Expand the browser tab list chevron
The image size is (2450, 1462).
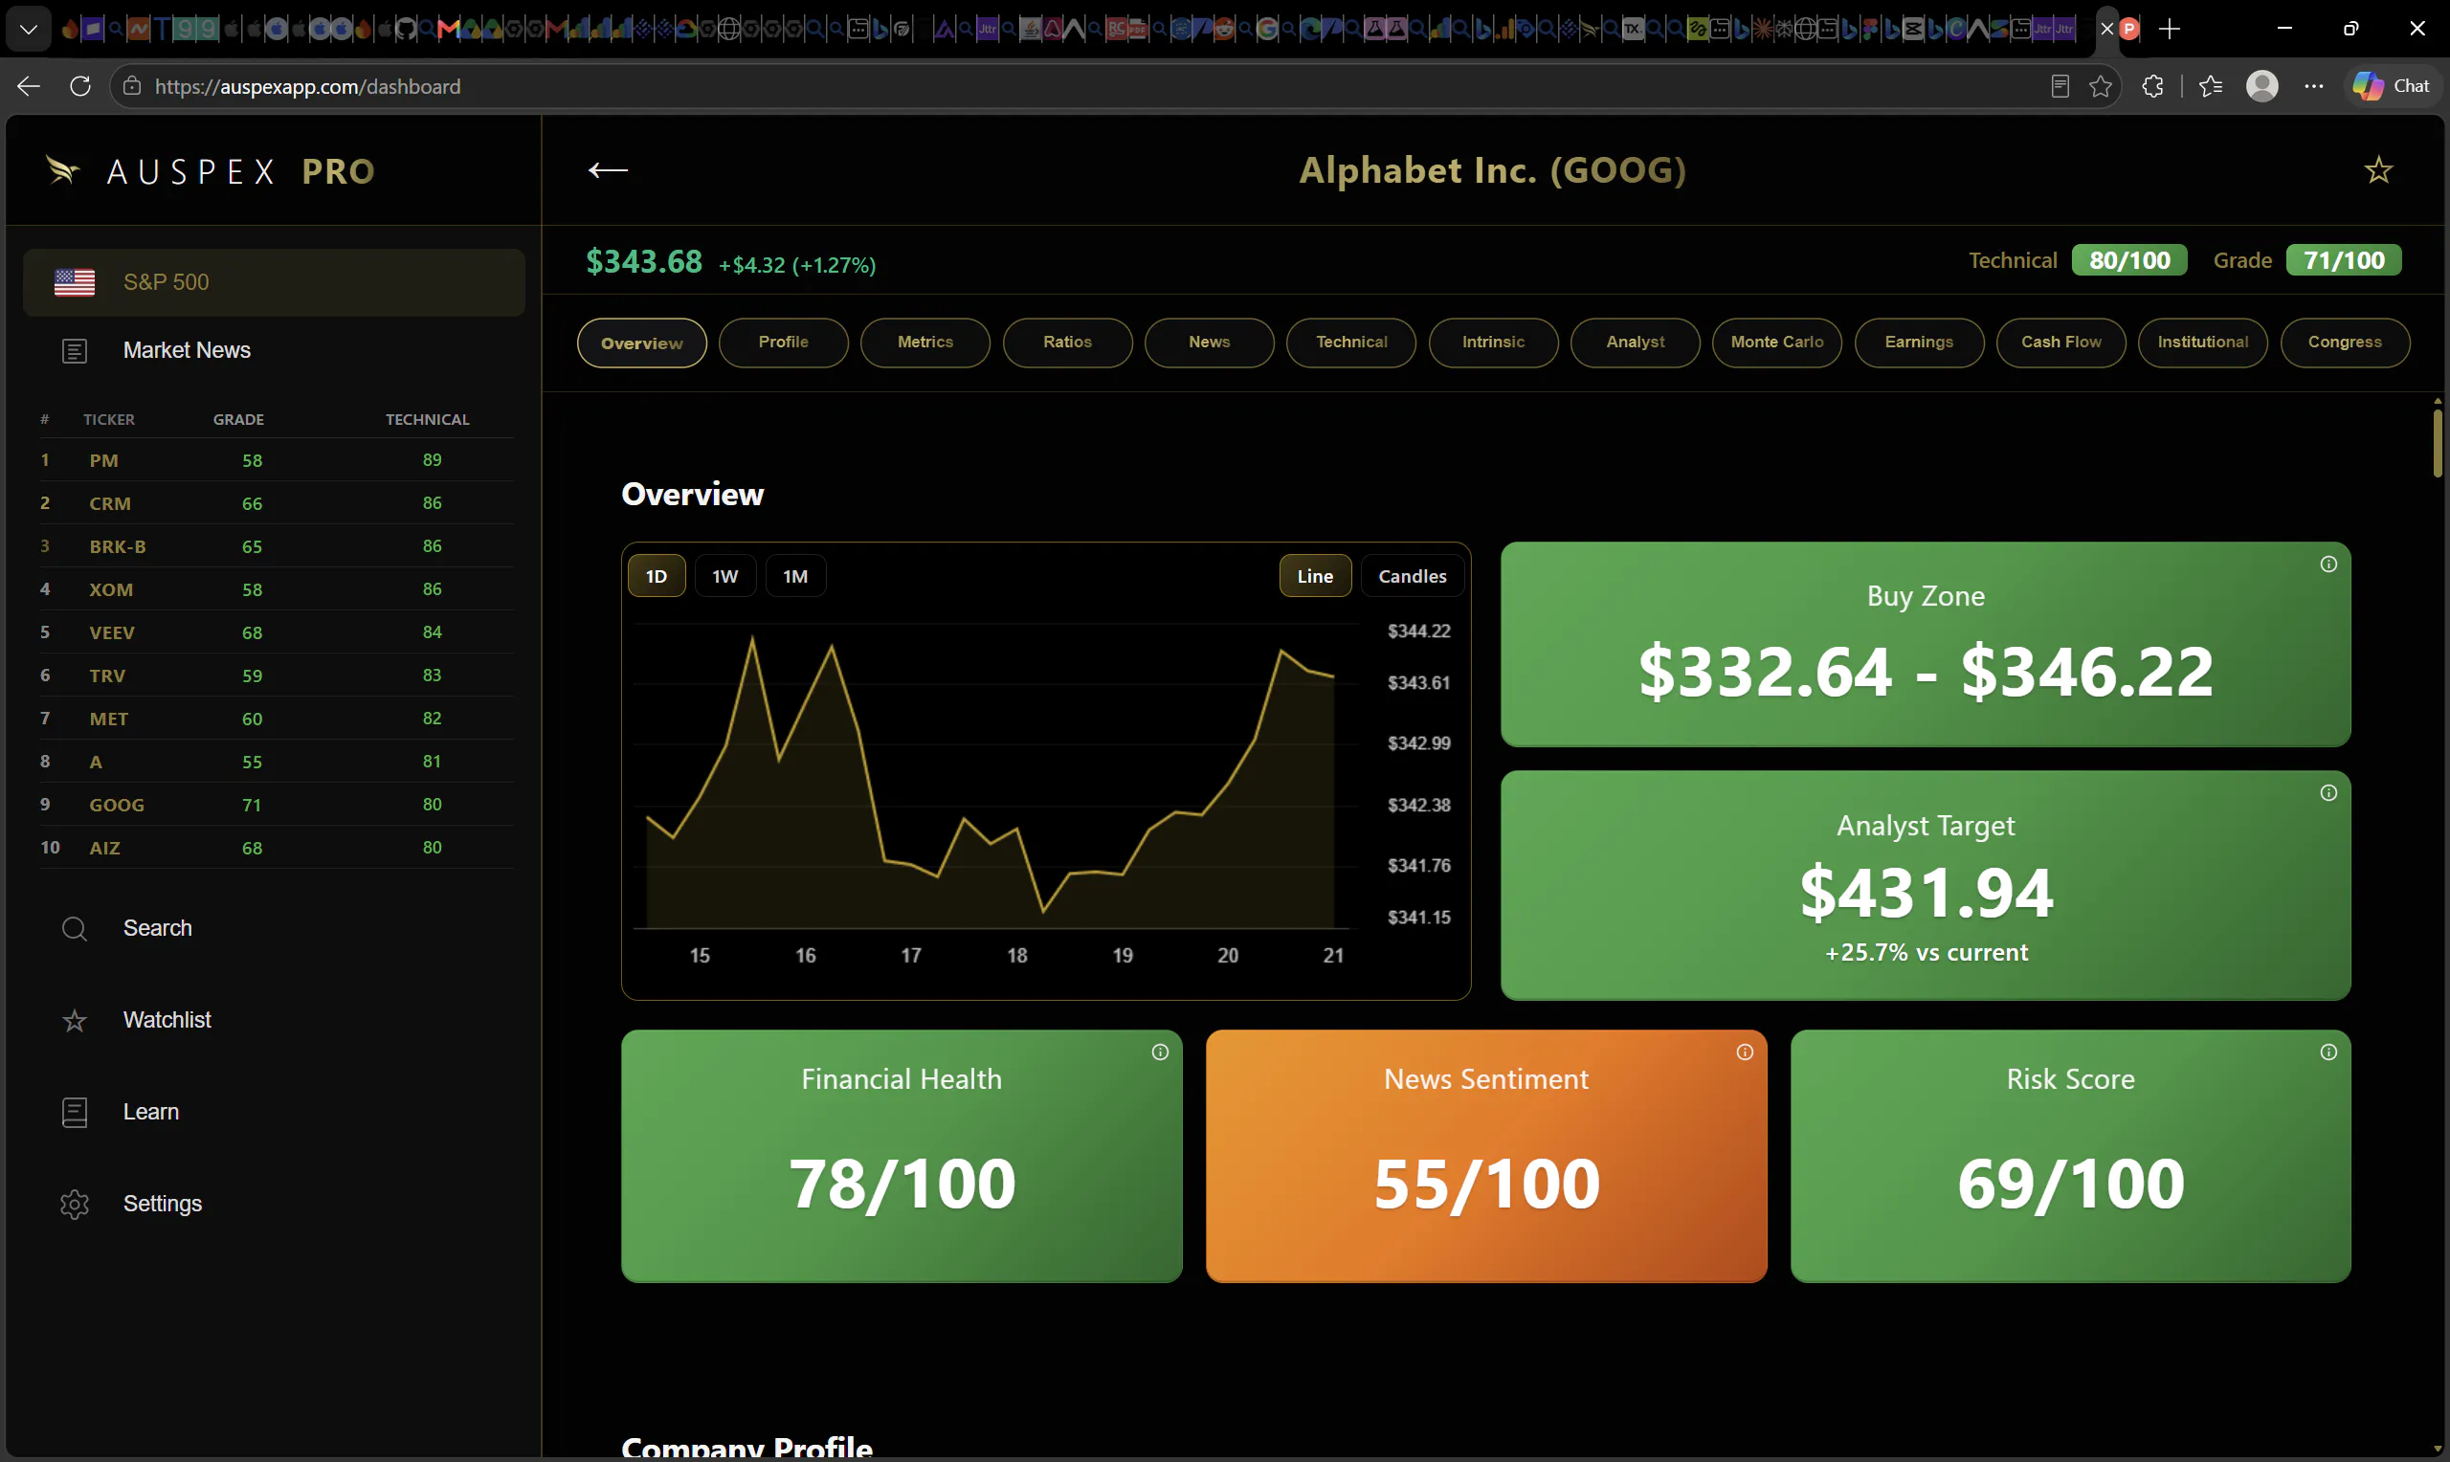tap(29, 29)
